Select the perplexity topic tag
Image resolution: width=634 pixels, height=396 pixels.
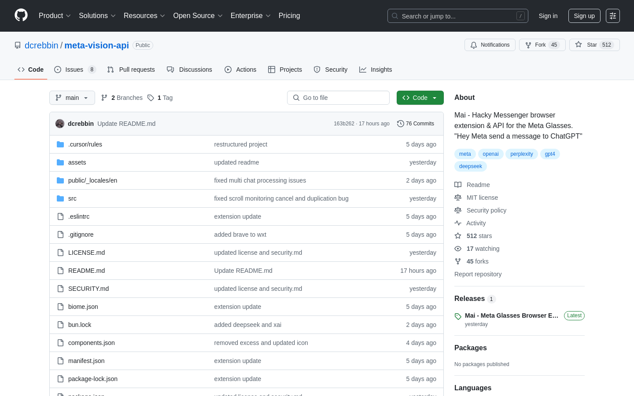[522, 154]
